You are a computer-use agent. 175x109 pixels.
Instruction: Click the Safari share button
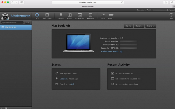coord(166,2)
